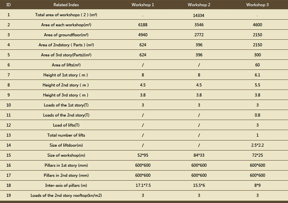
Task: Select Workshop 1 inter-axis value 17.1*7.5
Action: coord(143,185)
